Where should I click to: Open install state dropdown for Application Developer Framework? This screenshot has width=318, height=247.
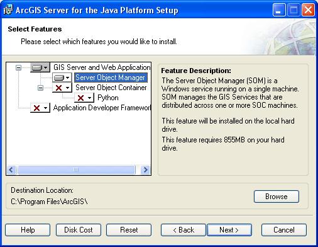(x=40, y=108)
